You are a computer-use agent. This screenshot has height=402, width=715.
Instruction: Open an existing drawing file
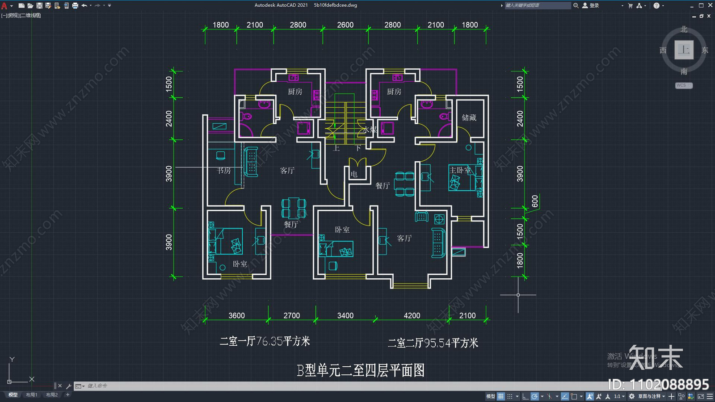click(30, 5)
